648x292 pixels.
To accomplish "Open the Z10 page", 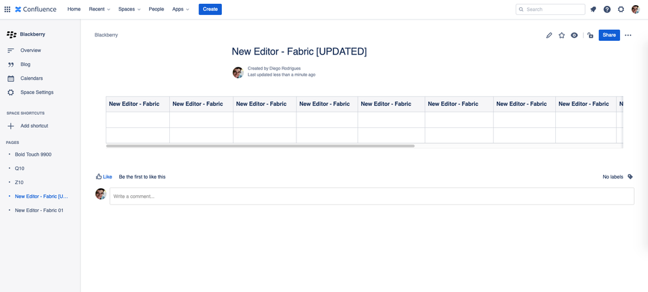I will pyautogui.click(x=19, y=182).
